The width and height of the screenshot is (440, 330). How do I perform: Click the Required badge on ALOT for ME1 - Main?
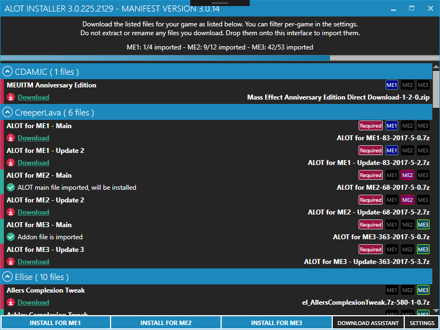tap(370, 126)
